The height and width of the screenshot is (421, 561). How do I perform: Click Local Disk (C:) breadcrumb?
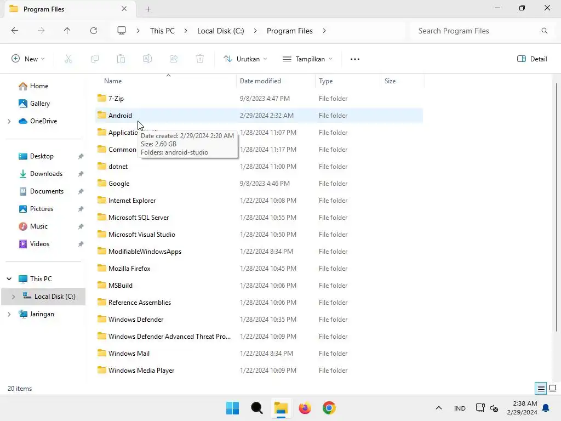220,31
